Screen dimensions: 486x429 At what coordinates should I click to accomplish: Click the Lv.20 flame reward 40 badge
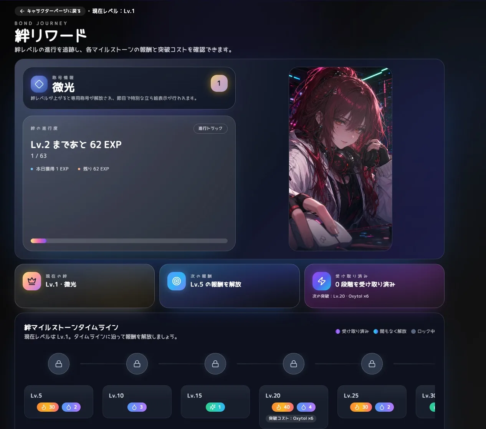click(283, 407)
